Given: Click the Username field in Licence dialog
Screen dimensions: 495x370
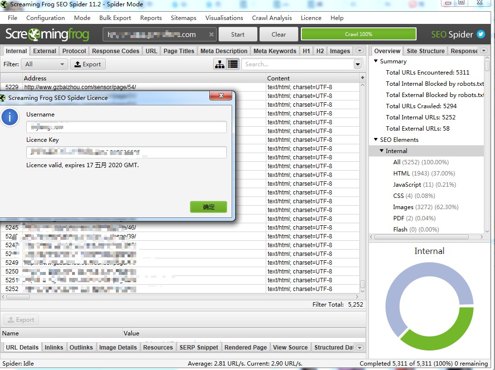Looking at the screenshot, I should [126, 127].
